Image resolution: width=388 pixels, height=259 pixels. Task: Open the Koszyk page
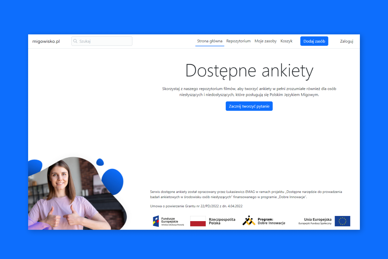pyautogui.click(x=286, y=41)
